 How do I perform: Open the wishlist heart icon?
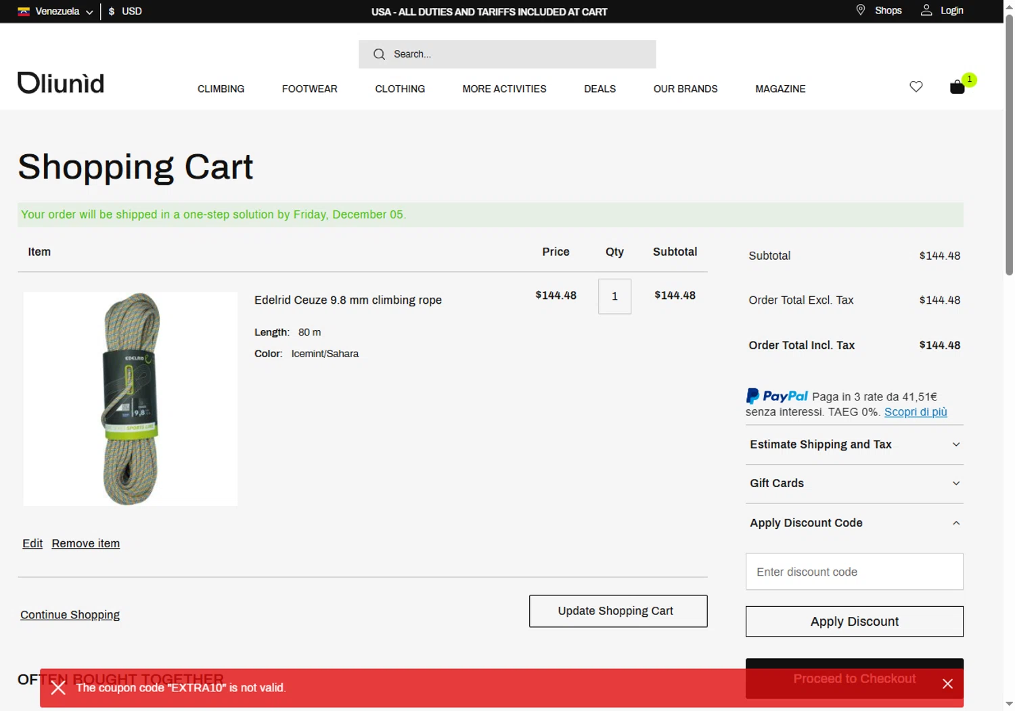916,87
